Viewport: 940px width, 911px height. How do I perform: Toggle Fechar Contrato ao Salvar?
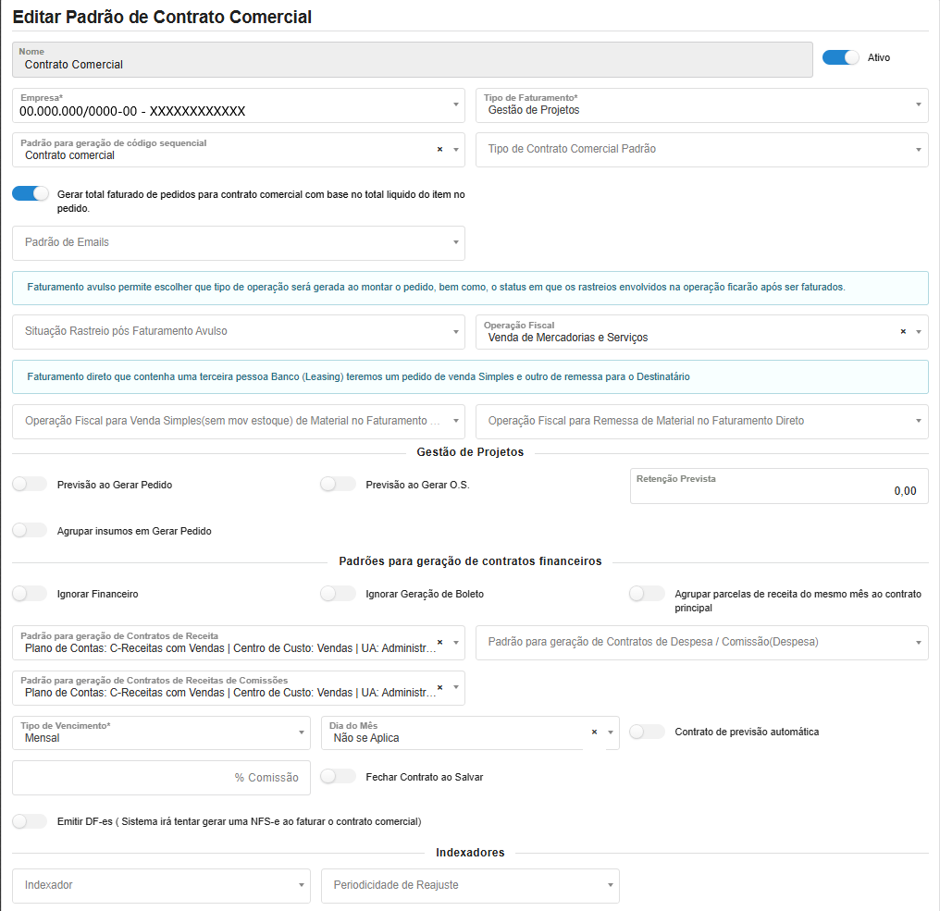click(x=338, y=777)
